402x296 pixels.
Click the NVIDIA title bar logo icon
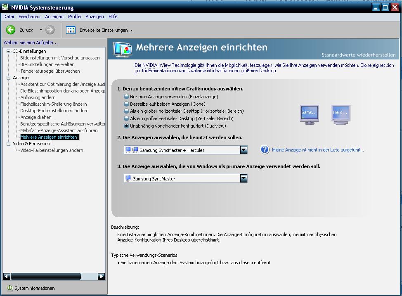click(x=5, y=7)
